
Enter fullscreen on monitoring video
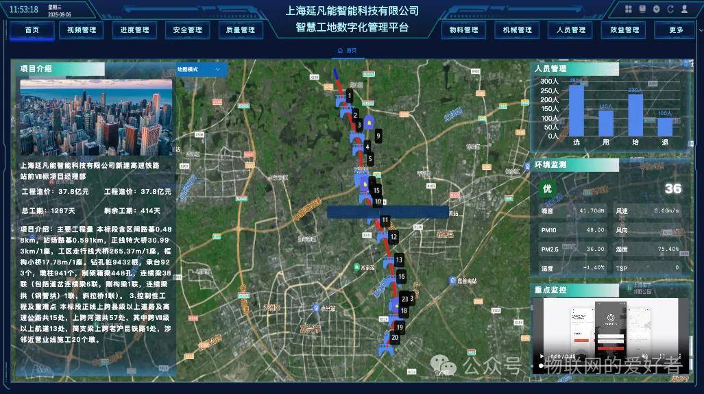(662, 356)
